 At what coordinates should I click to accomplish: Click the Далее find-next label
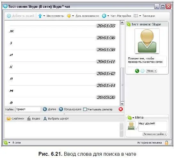coord(52,109)
